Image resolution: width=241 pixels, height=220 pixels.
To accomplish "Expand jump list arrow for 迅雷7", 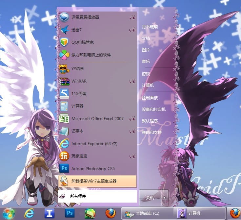I will [x=132, y=30].
